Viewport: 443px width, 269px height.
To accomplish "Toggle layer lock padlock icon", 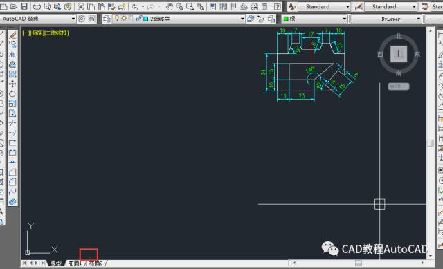I will [138, 19].
